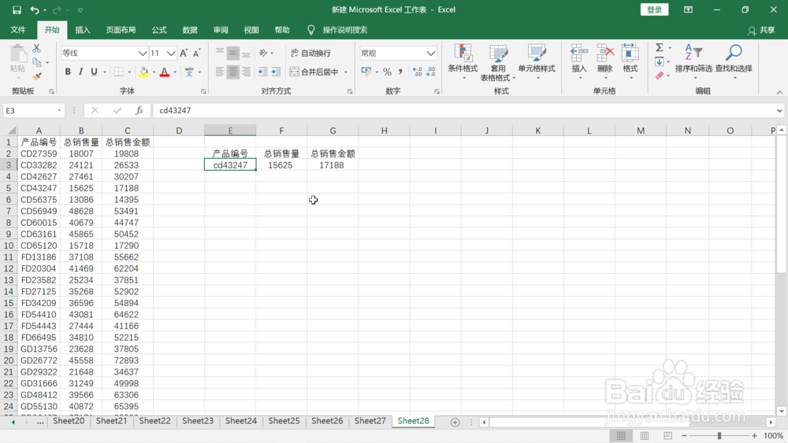Click the 共享 share button

[x=761, y=30]
